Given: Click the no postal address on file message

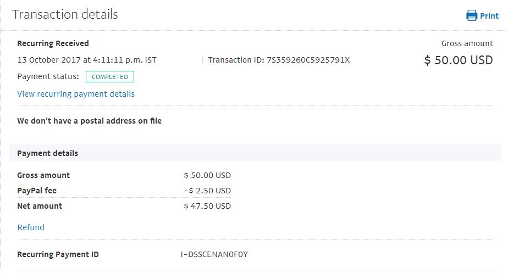Looking at the screenshot, I should click(90, 120).
